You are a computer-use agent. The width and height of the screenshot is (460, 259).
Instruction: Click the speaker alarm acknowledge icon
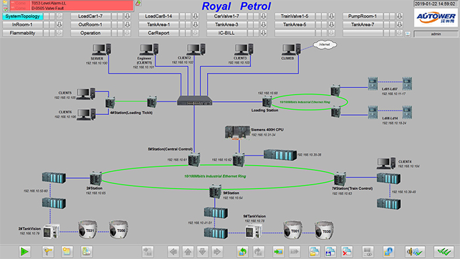coord(415,251)
